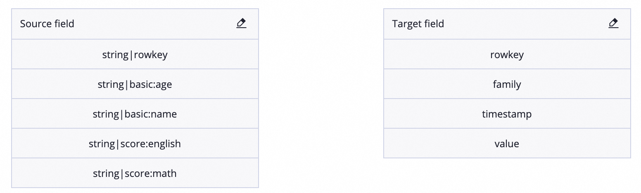Click the 'string' type text before rowkey
Image resolution: width=641 pixels, height=193 pixels.
click(115, 55)
